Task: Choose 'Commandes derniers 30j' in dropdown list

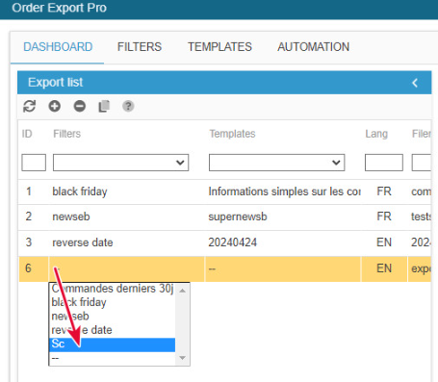Action: coord(113,289)
